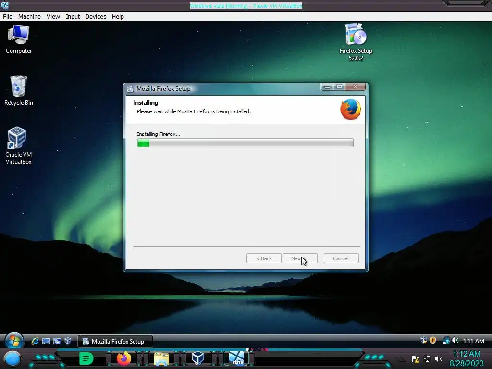Open the Input menu

(x=73, y=17)
